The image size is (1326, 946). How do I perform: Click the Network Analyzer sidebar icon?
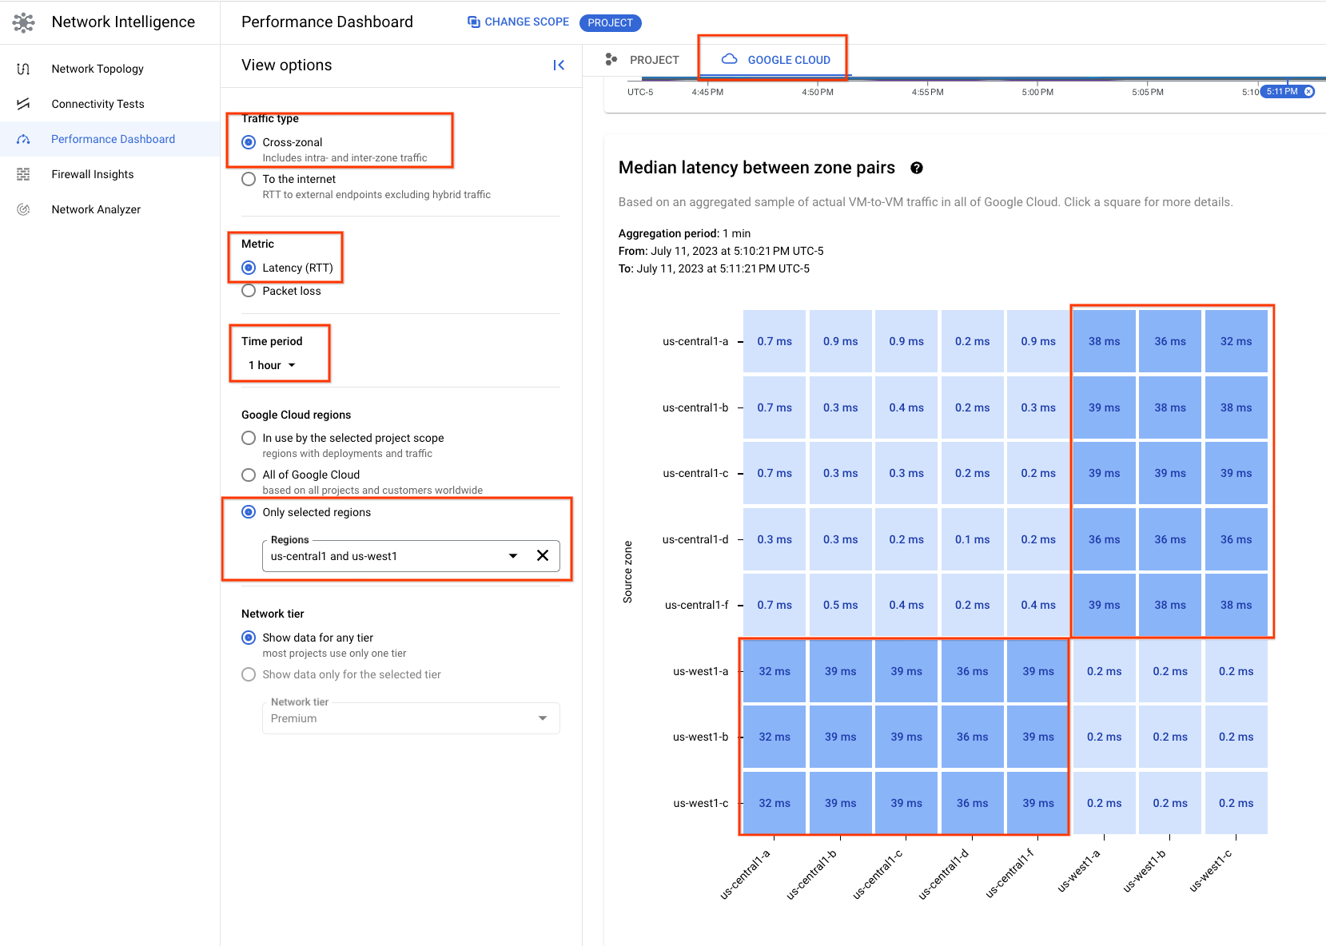23,209
